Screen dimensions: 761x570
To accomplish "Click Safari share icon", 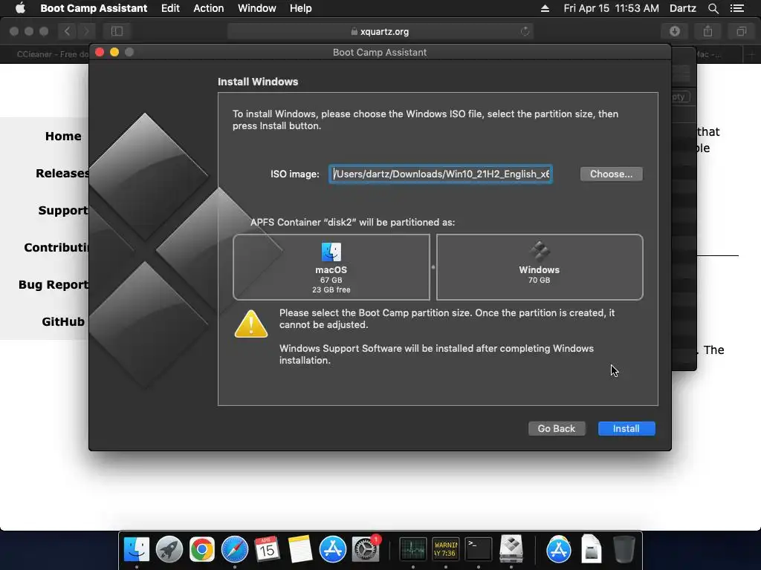I will pyautogui.click(x=708, y=31).
